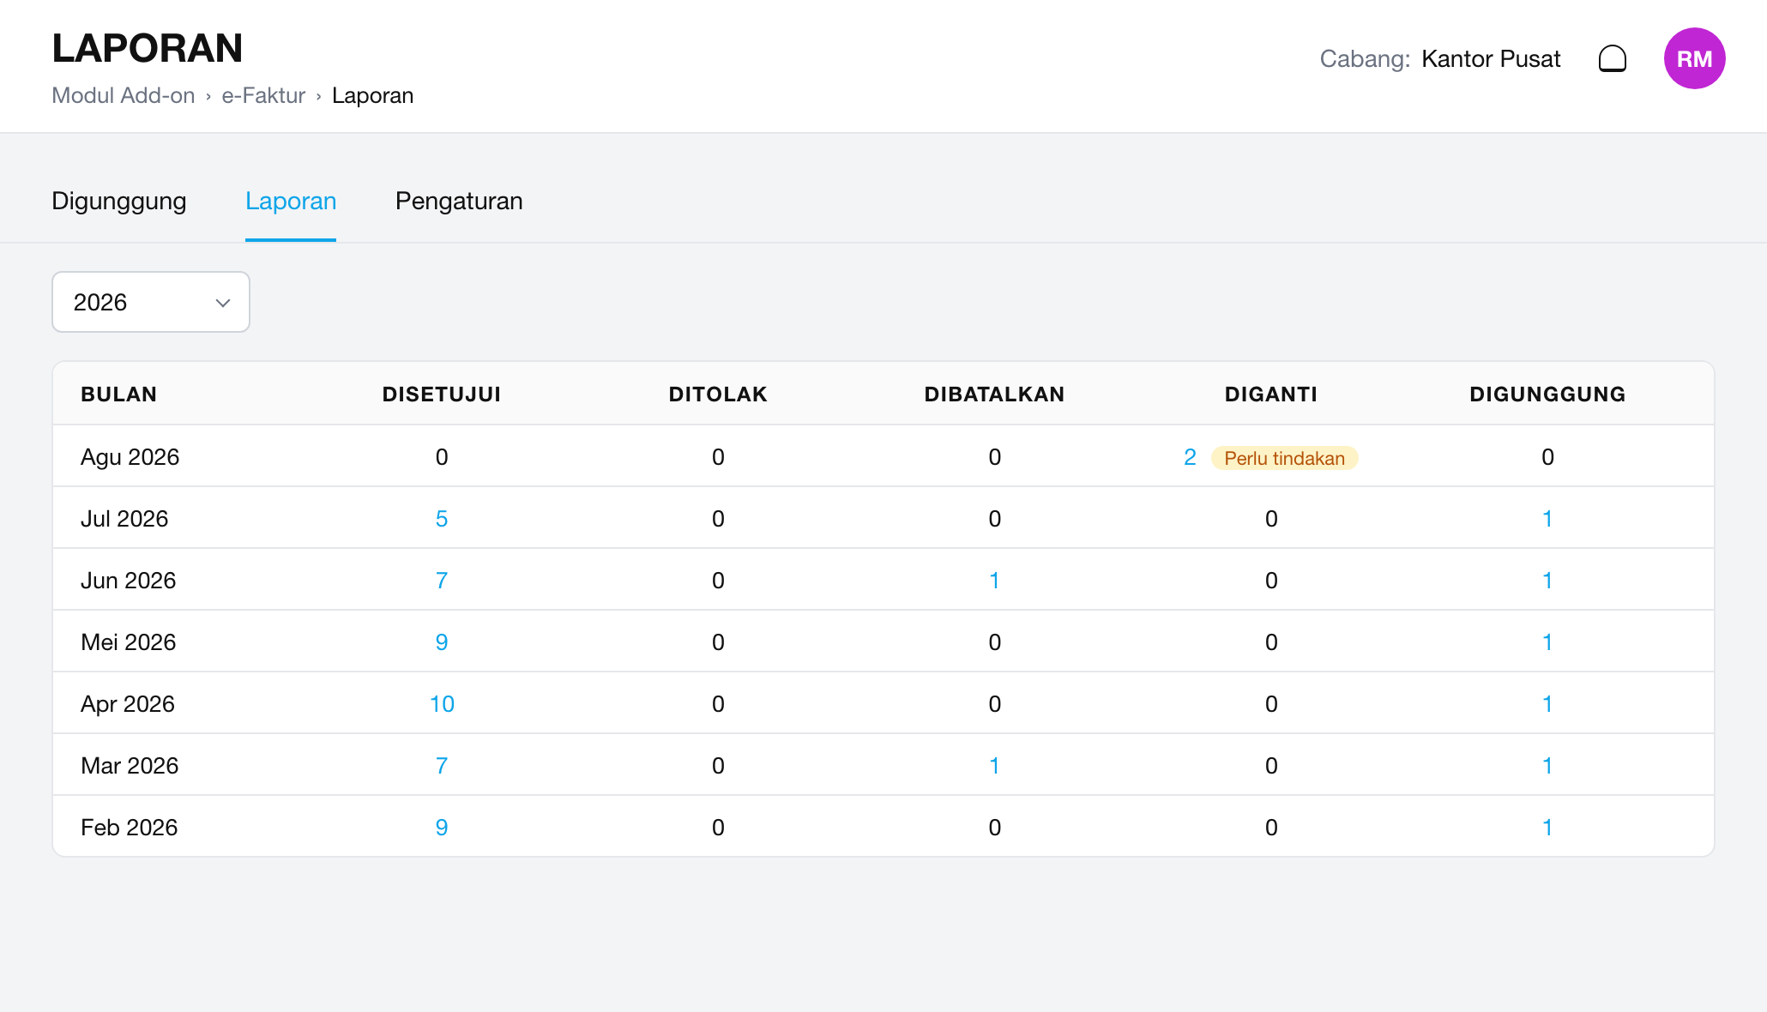The width and height of the screenshot is (1767, 1012).
Task: Open Agu 2026 Diganti count 2
Action: (x=1190, y=457)
